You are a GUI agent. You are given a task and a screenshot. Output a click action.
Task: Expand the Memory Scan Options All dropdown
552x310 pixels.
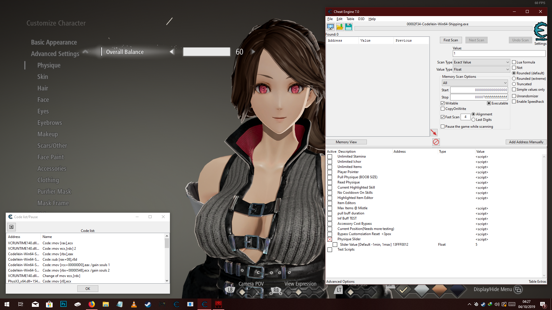point(475,83)
